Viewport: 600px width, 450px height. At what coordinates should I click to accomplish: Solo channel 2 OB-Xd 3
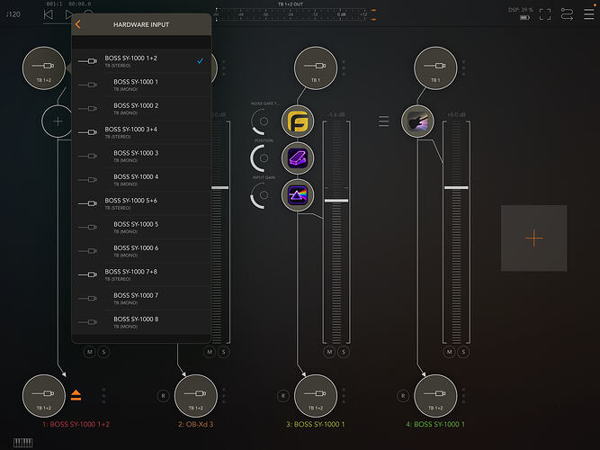pos(223,352)
